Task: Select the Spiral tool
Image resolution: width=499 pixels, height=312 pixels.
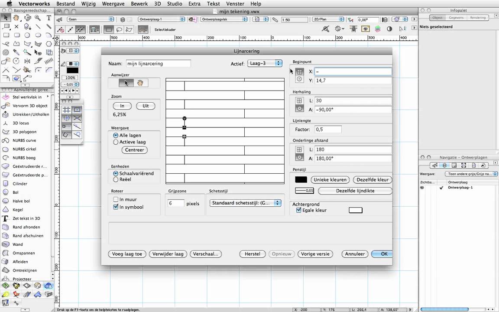Action: [6, 52]
